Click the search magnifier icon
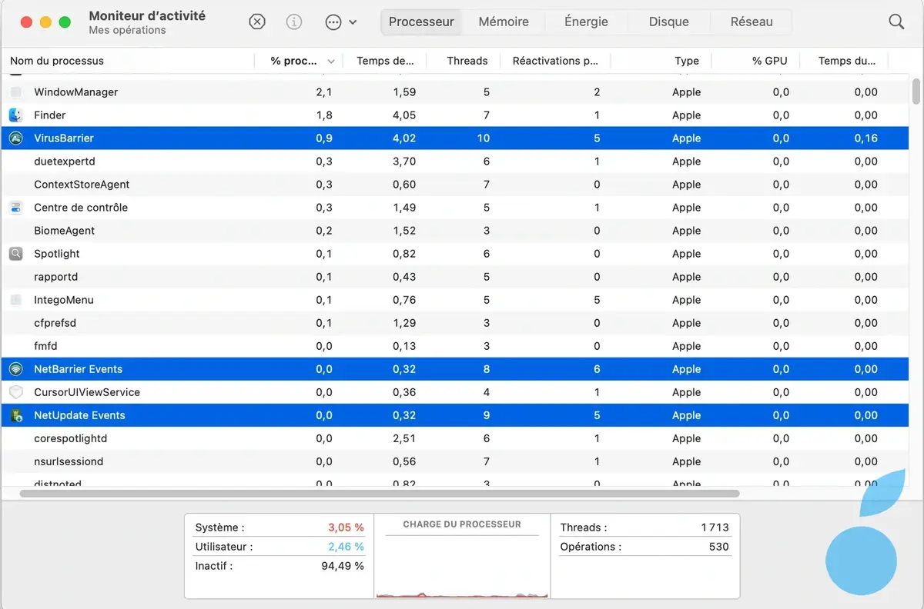Screen dimensions: 924x609 click(x=896, y=22)
